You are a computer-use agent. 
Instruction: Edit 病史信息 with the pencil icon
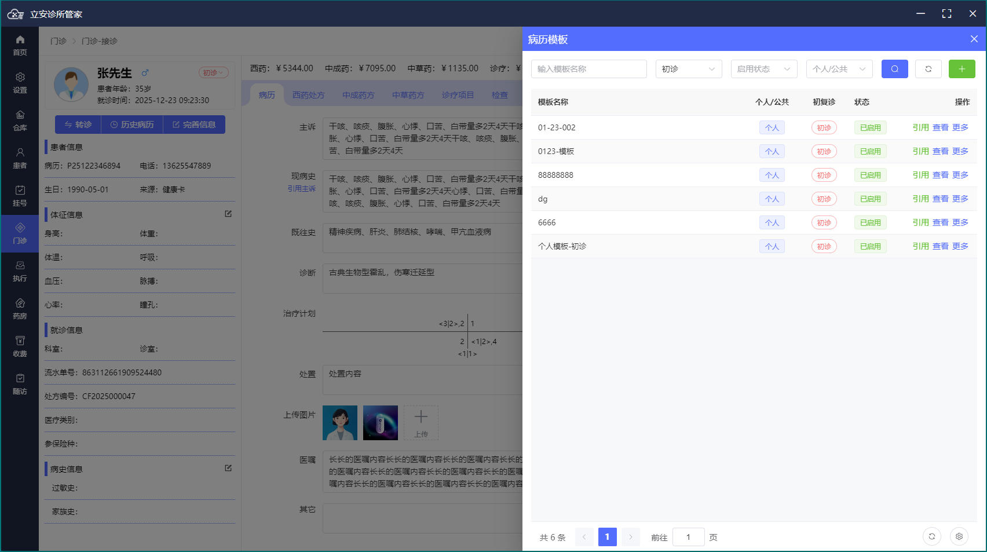point(228,468)
